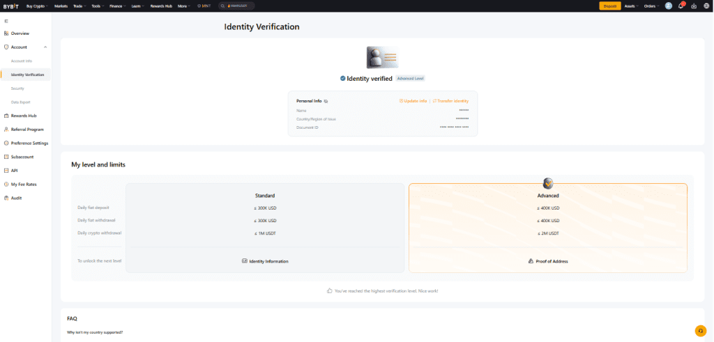Collapse the Account section chevron
The height and width of the screenshot is (342, 714).
pyautogui.click(x=45, y=47)
